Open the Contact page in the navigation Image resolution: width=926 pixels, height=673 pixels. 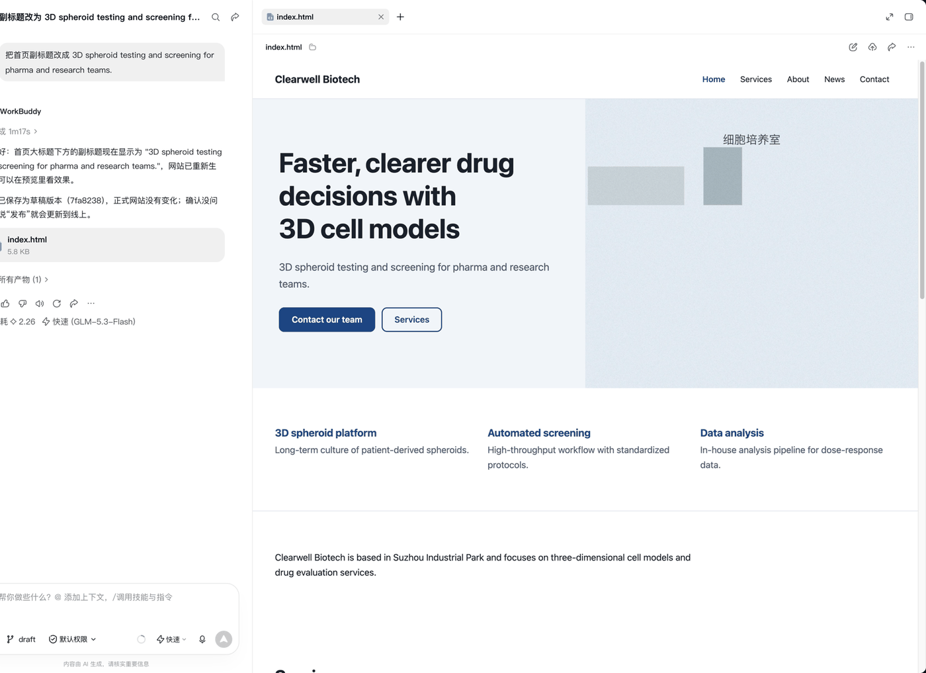874,79
